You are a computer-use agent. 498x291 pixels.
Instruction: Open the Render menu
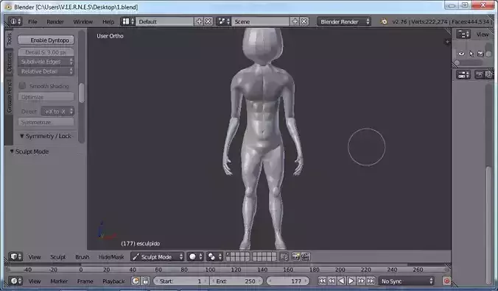coord(55,22)
